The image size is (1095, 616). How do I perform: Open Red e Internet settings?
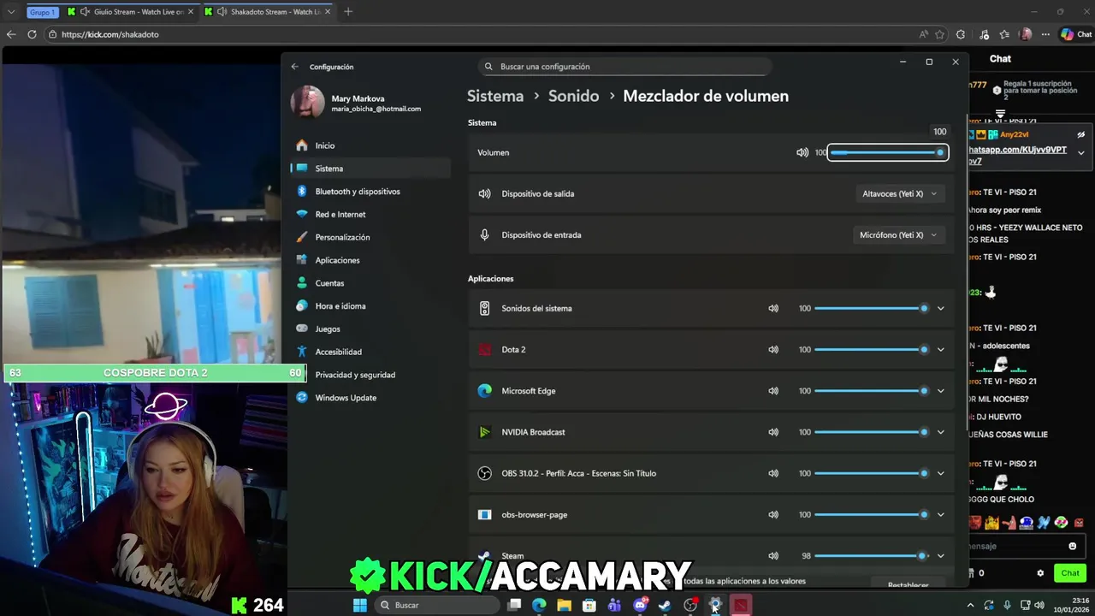pos(370,215)
